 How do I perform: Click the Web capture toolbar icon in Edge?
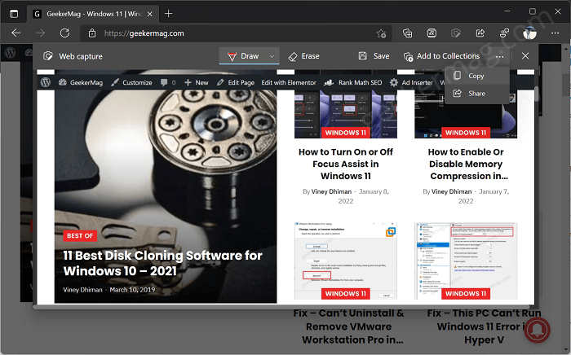pyautogui.click(x=456, y=33)
